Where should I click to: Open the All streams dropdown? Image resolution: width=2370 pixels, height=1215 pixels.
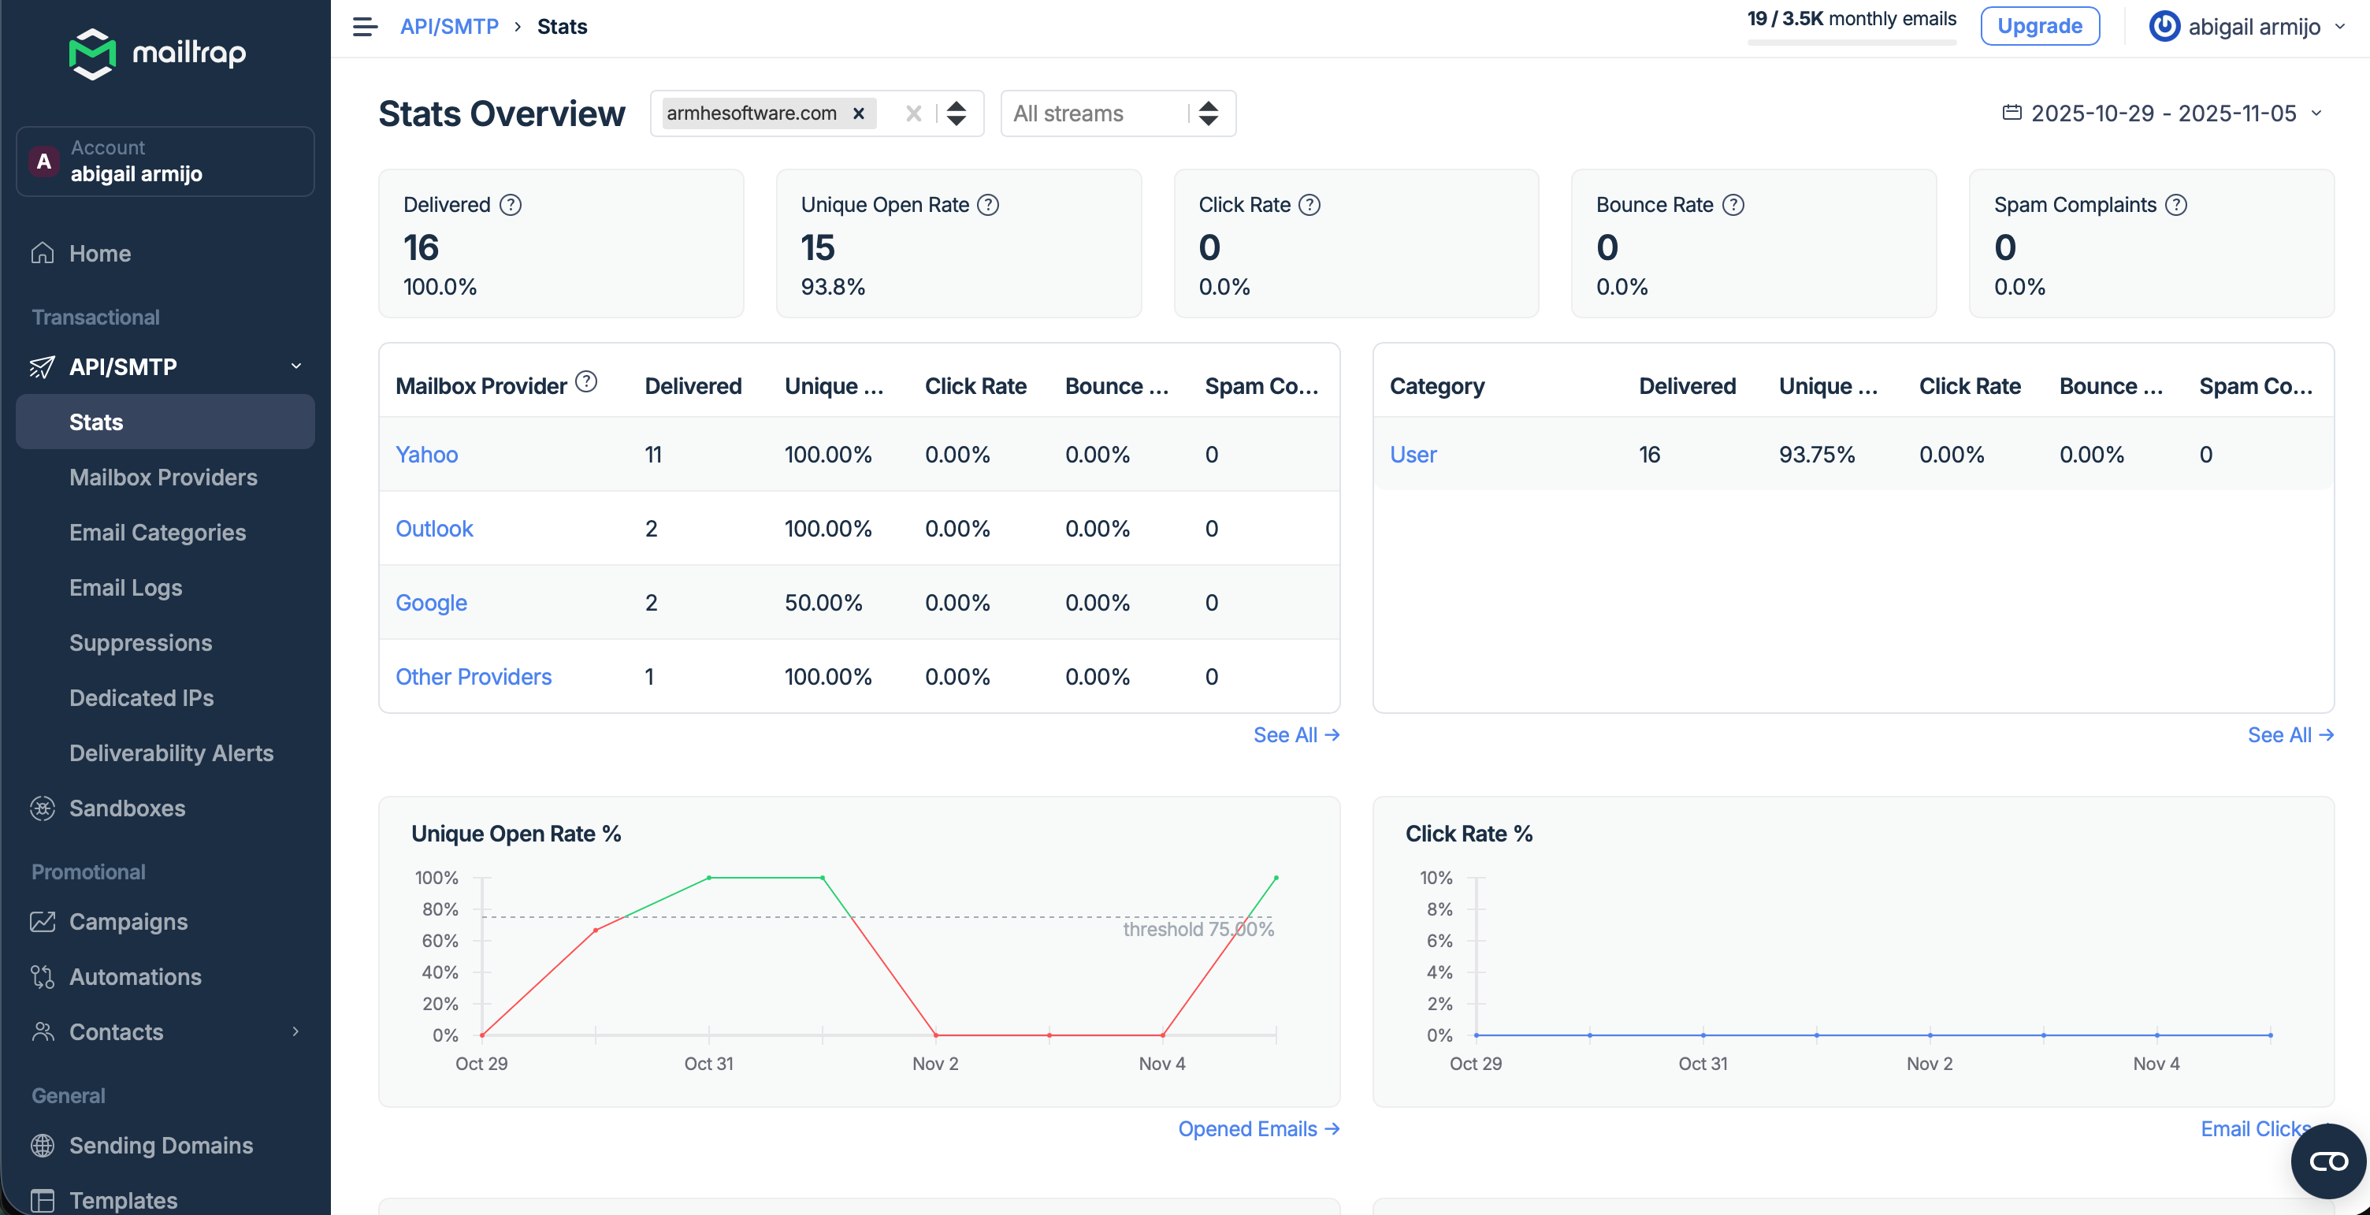pos(1117,113)
